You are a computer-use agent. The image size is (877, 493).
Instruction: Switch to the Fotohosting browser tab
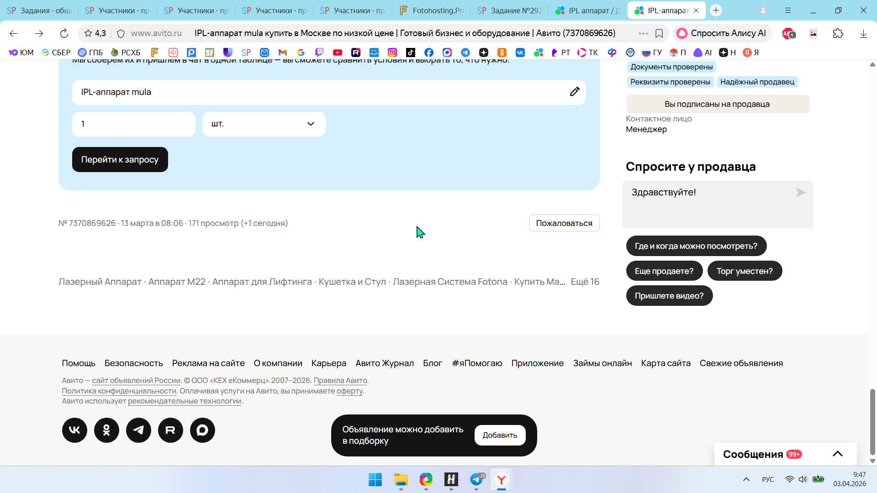pyautogui.click(x=431, y=10)
